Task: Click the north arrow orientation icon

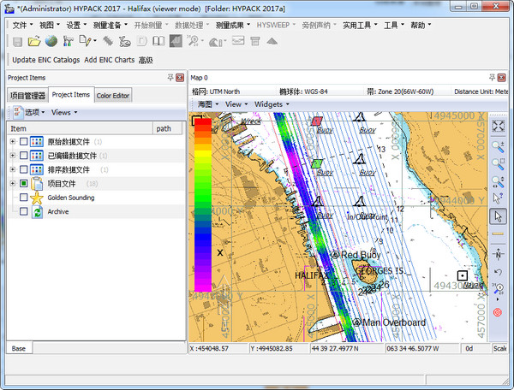Action: [498, 254]
